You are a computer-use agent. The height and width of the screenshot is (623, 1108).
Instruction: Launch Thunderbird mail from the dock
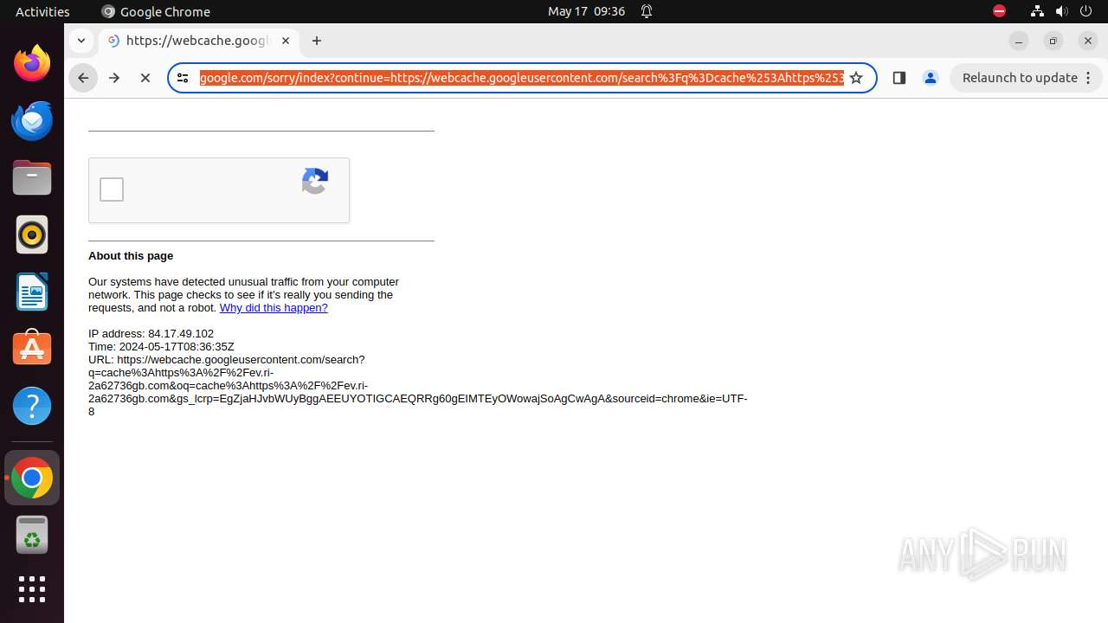point(32,120)
